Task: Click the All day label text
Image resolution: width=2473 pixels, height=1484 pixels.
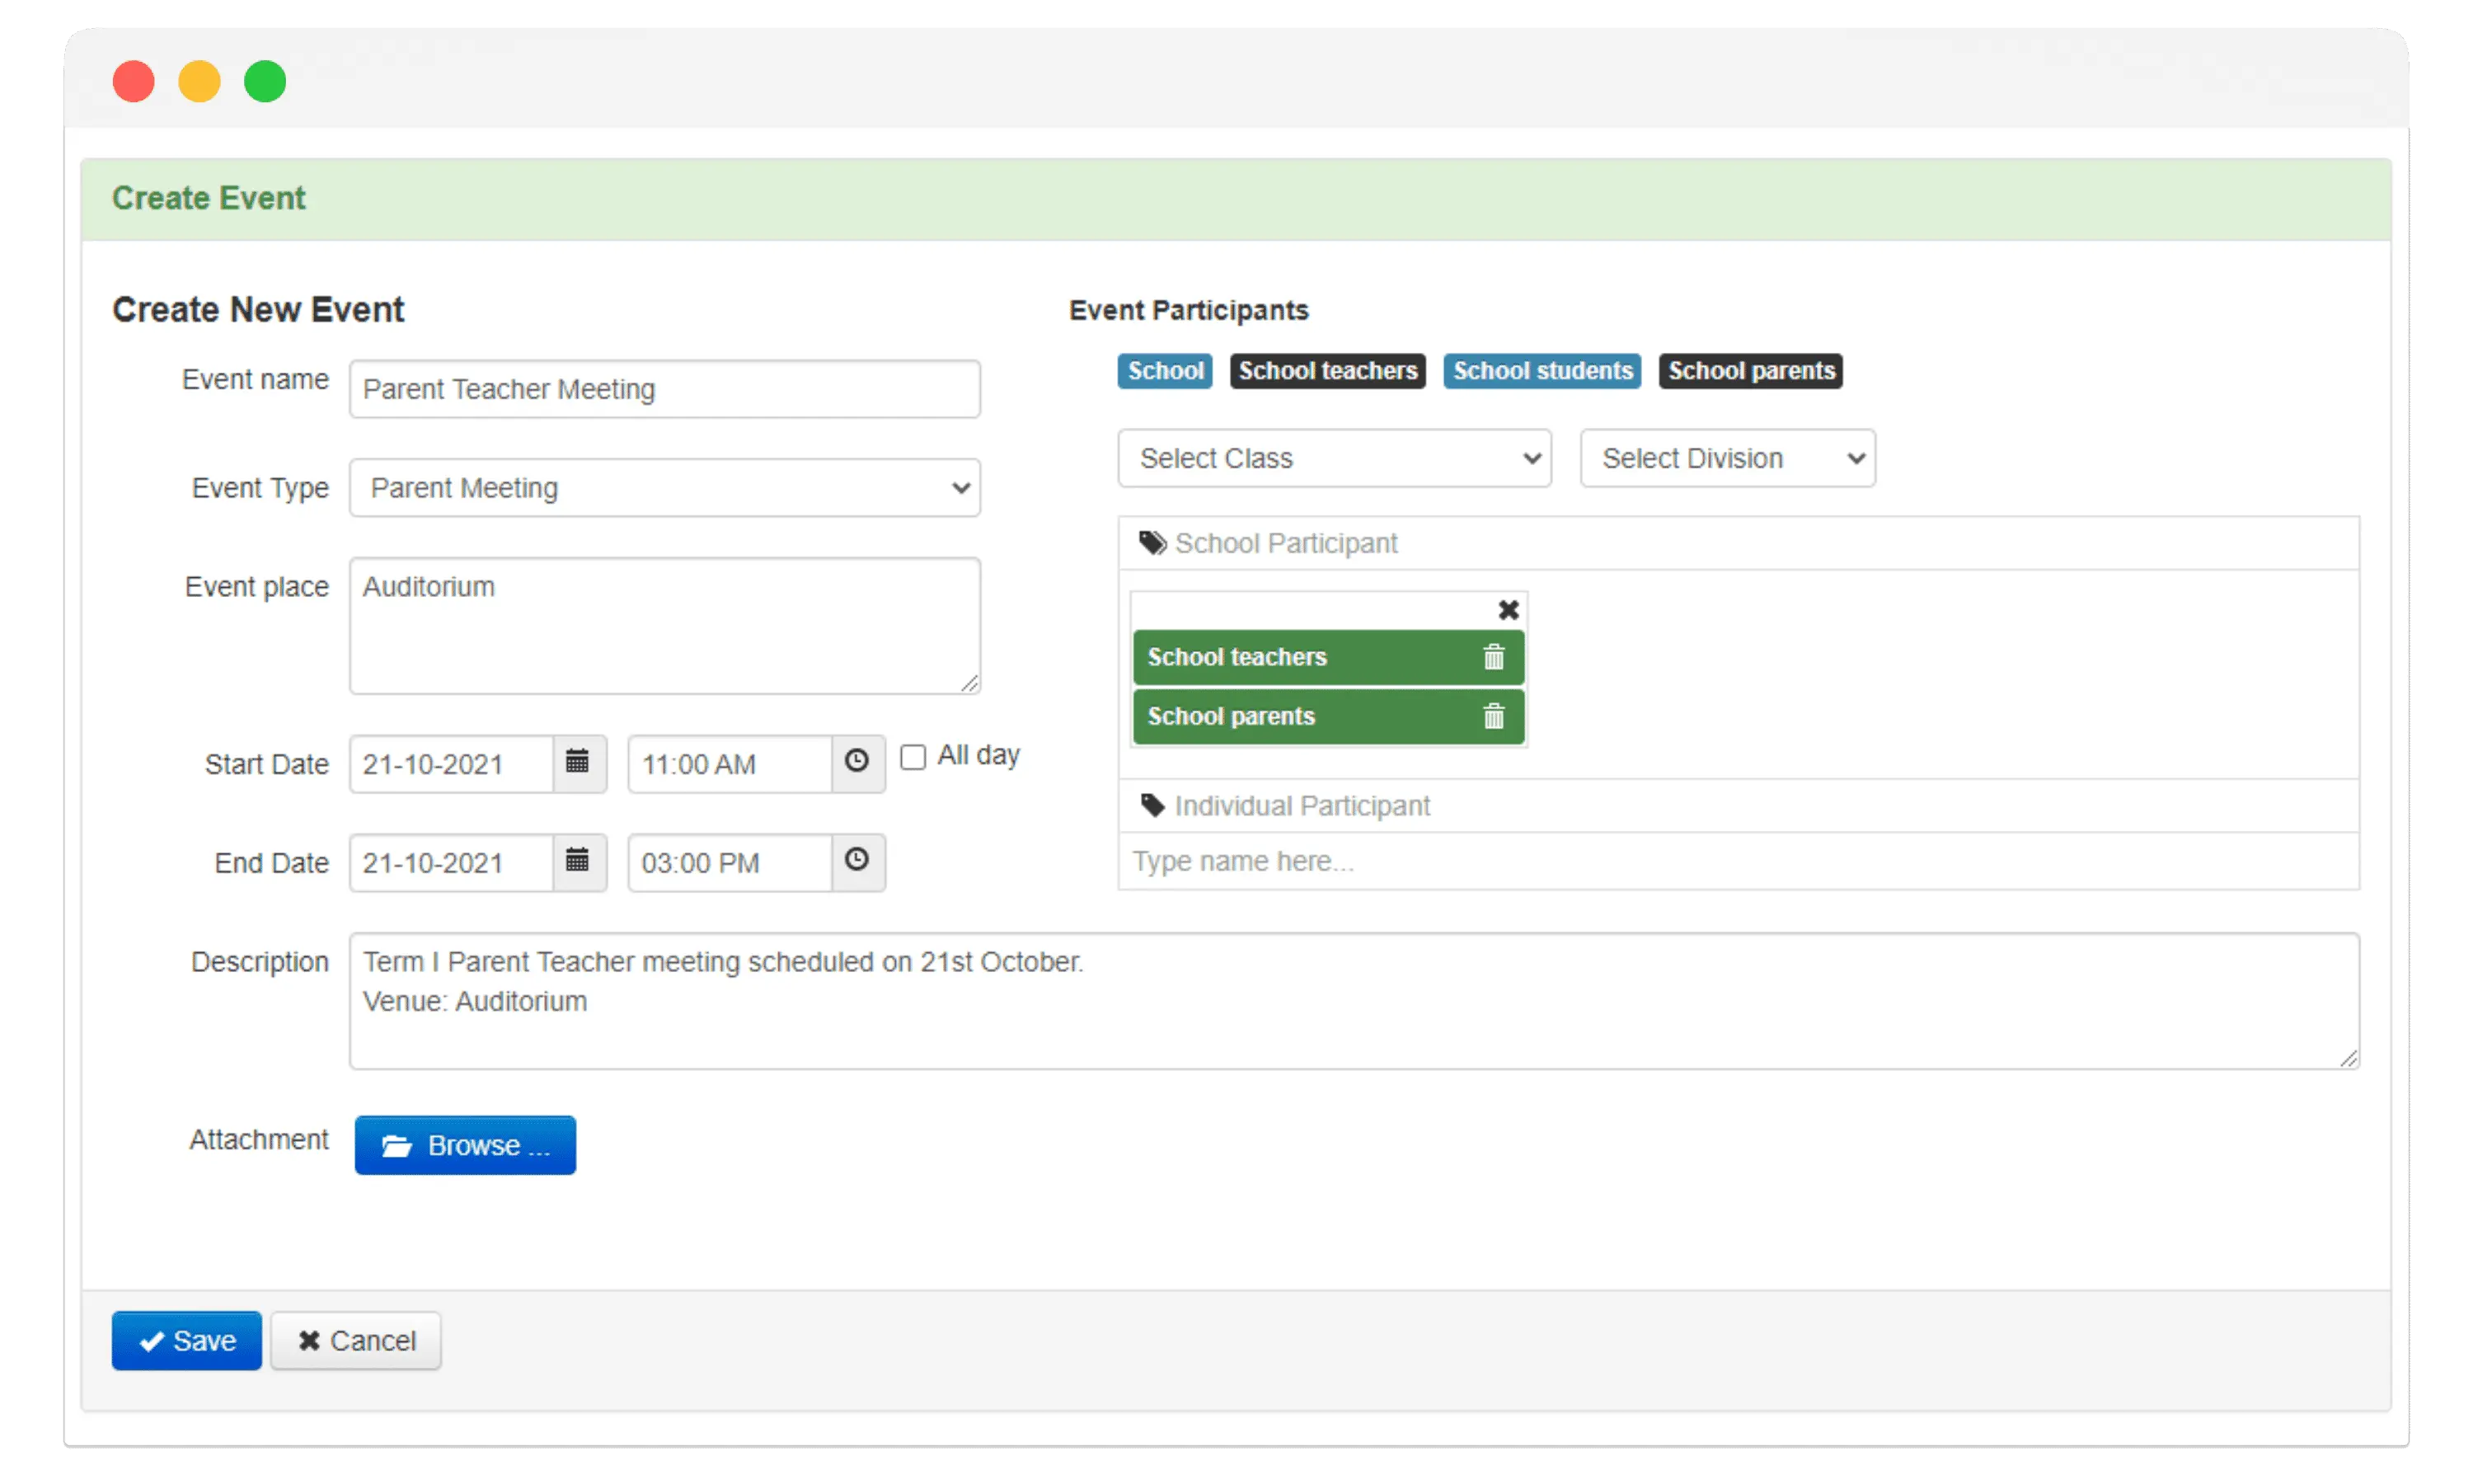Action: click(978, 755)
